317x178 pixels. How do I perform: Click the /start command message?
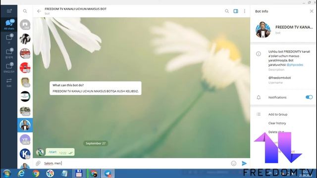pyautogui.click(x=60, y=152)
